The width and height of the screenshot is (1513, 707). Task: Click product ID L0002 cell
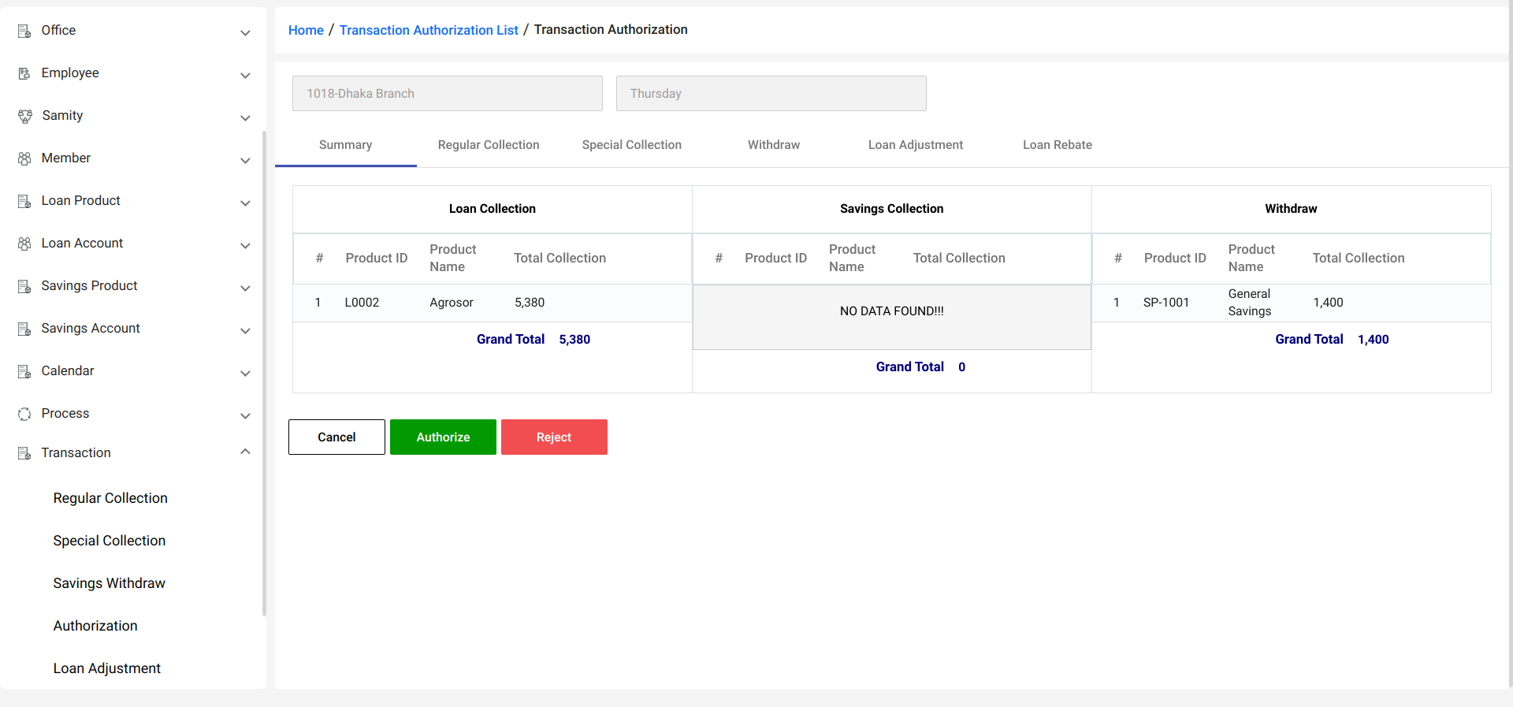point(362,303)
